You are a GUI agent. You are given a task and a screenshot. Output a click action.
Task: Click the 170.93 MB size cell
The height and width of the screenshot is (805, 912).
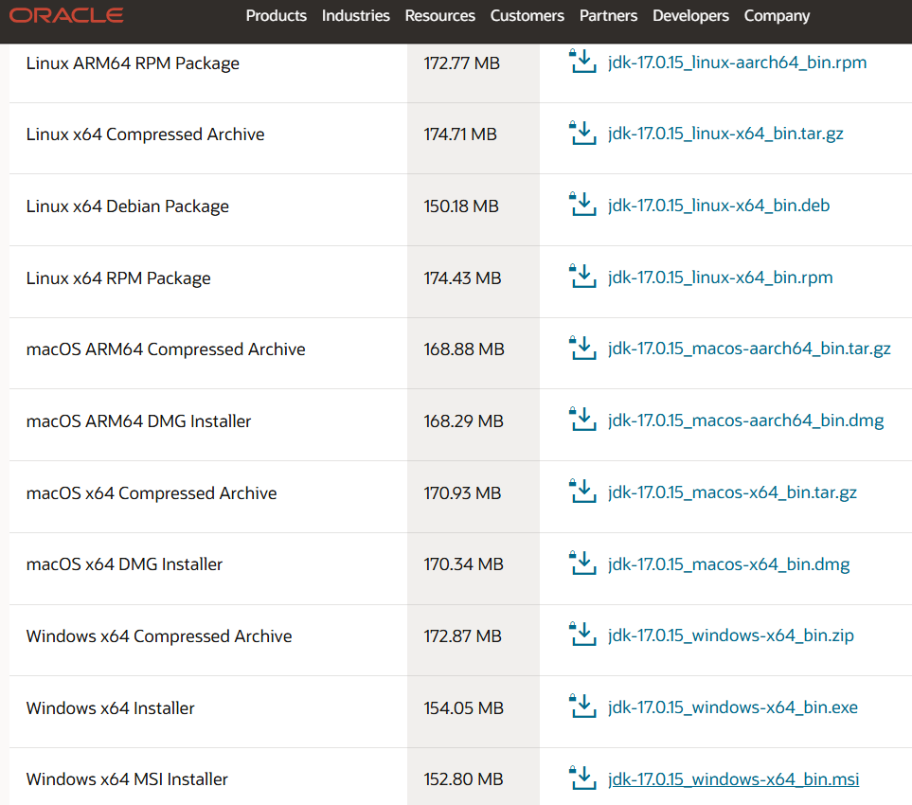click(x=474, y=497)
